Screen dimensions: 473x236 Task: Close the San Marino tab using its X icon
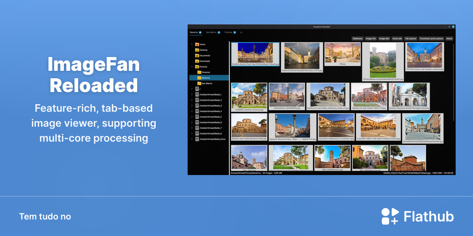(x=219, y=32)
